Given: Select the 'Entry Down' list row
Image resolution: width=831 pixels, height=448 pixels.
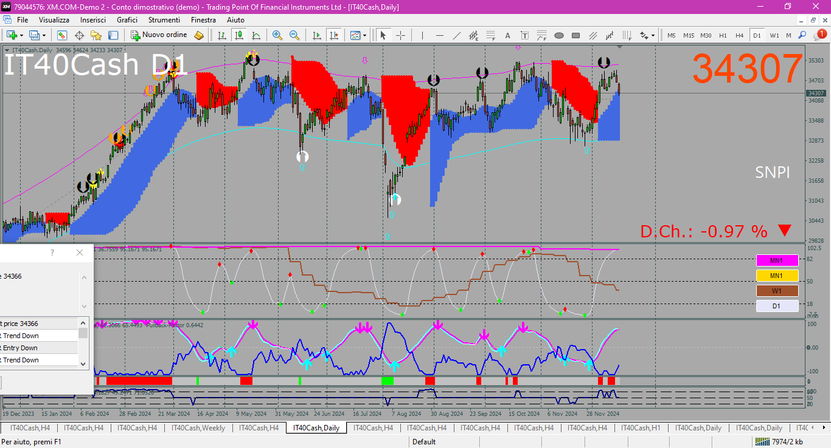Looking at the screenshot, I should tap(39, 348).
